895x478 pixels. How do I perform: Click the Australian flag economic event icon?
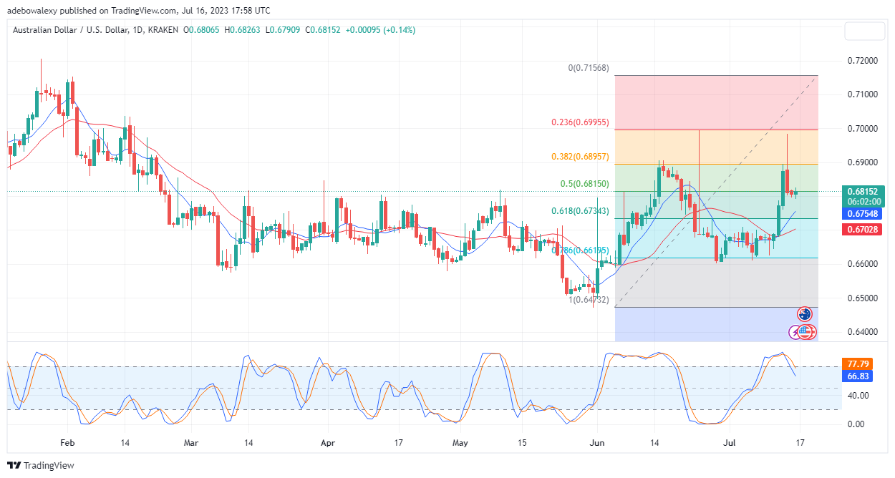(x=805, y=313)
